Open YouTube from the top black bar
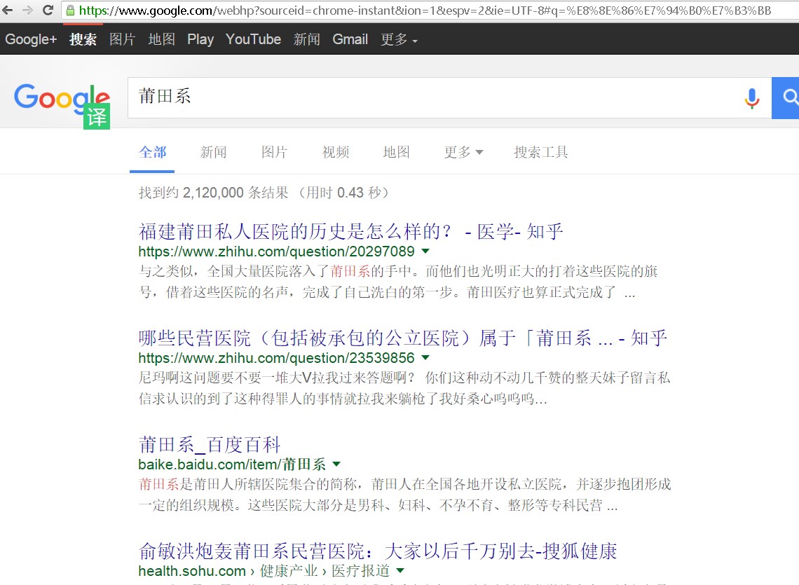This screenshot has height=585, width=799. tap(253, 40)
